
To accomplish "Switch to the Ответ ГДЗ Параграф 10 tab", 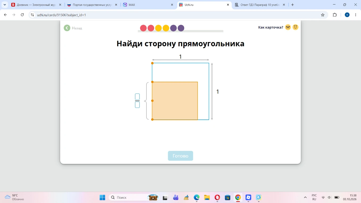I will (x=260, y=5).
